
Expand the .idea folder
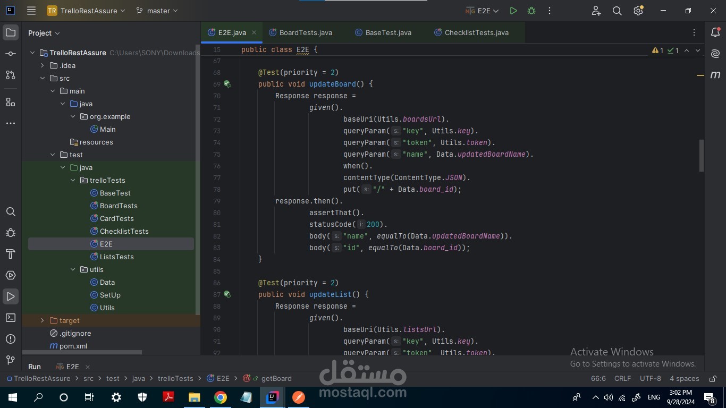(43, 65)
